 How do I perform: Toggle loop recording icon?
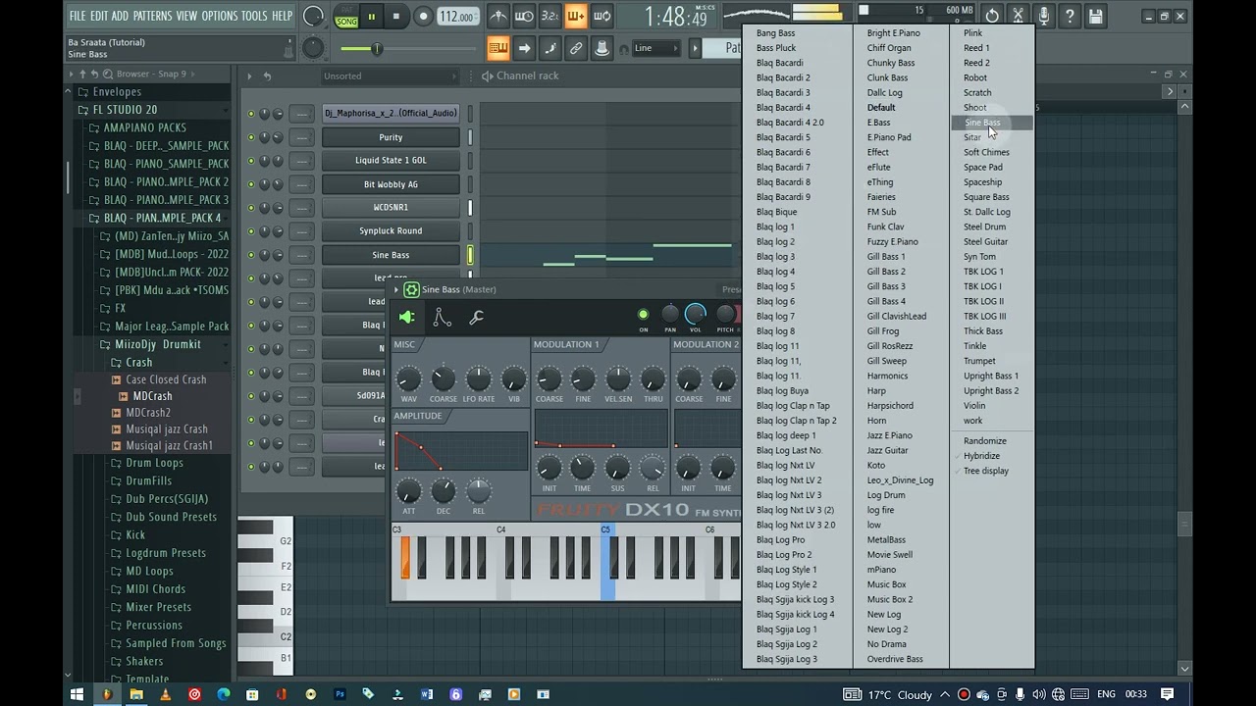[602, 17]
